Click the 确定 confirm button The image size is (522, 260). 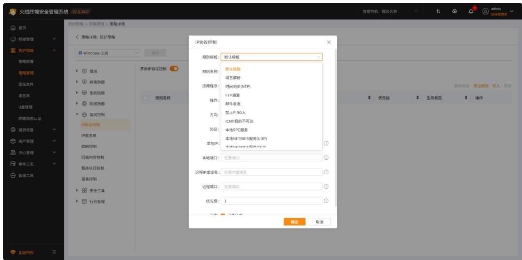coord(294,222)
